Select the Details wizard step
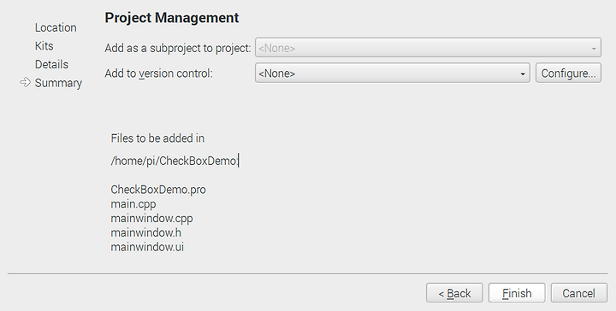616x311 pixels. pos(51,64)
